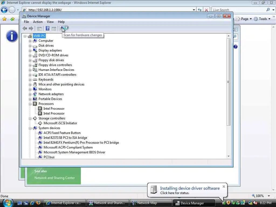Collapse the VM8-PC root node

[25, 36]
